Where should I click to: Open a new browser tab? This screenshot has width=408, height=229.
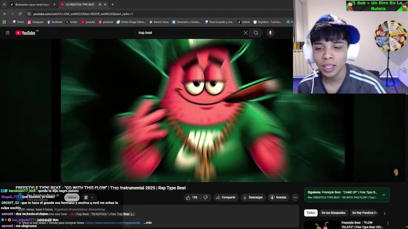point(113,4)
